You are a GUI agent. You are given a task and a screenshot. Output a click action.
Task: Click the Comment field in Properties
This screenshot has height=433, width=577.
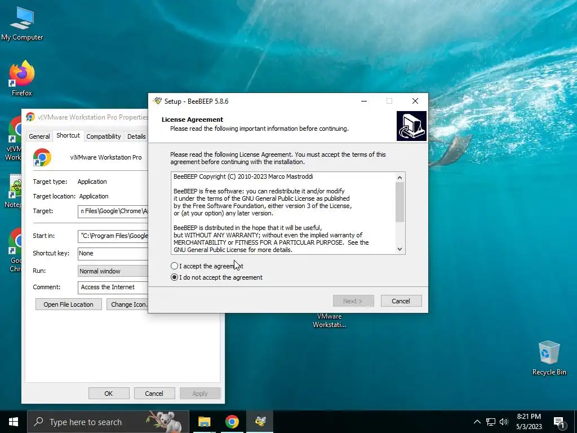coord(113,287)
